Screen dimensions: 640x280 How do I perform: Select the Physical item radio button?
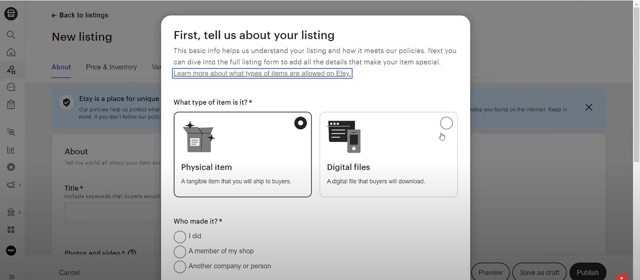301,123
